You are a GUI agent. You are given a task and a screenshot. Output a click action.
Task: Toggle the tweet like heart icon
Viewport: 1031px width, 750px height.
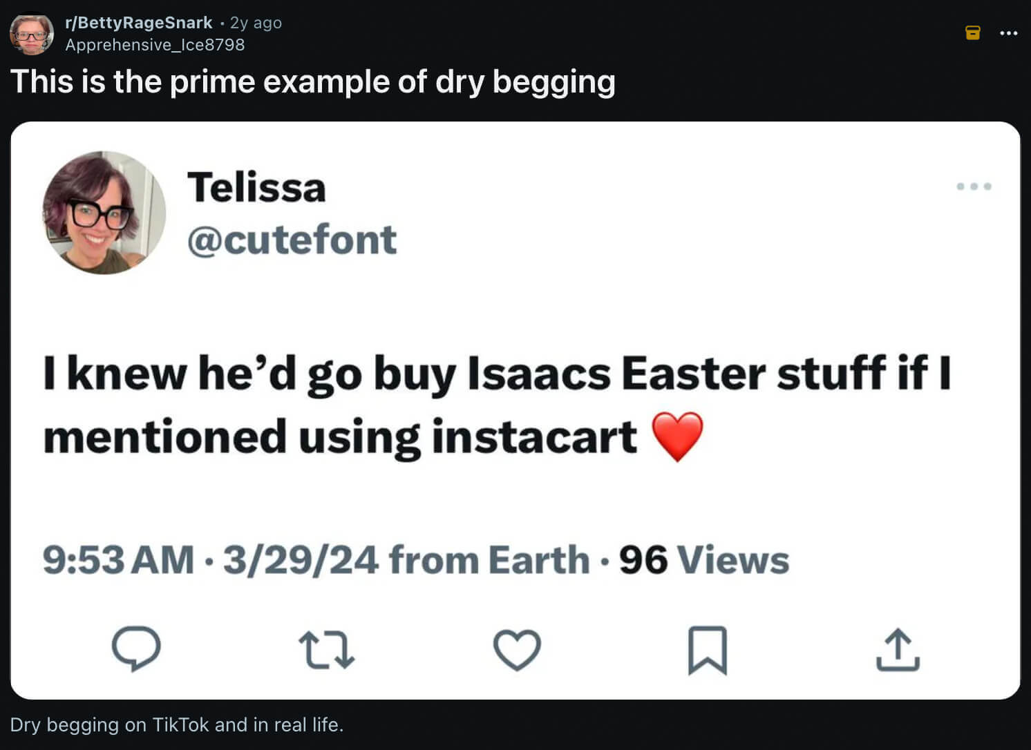click(517, 650)
